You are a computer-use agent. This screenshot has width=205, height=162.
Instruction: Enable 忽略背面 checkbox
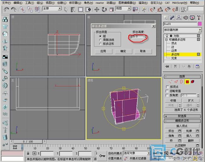click(x=167, y=91)
